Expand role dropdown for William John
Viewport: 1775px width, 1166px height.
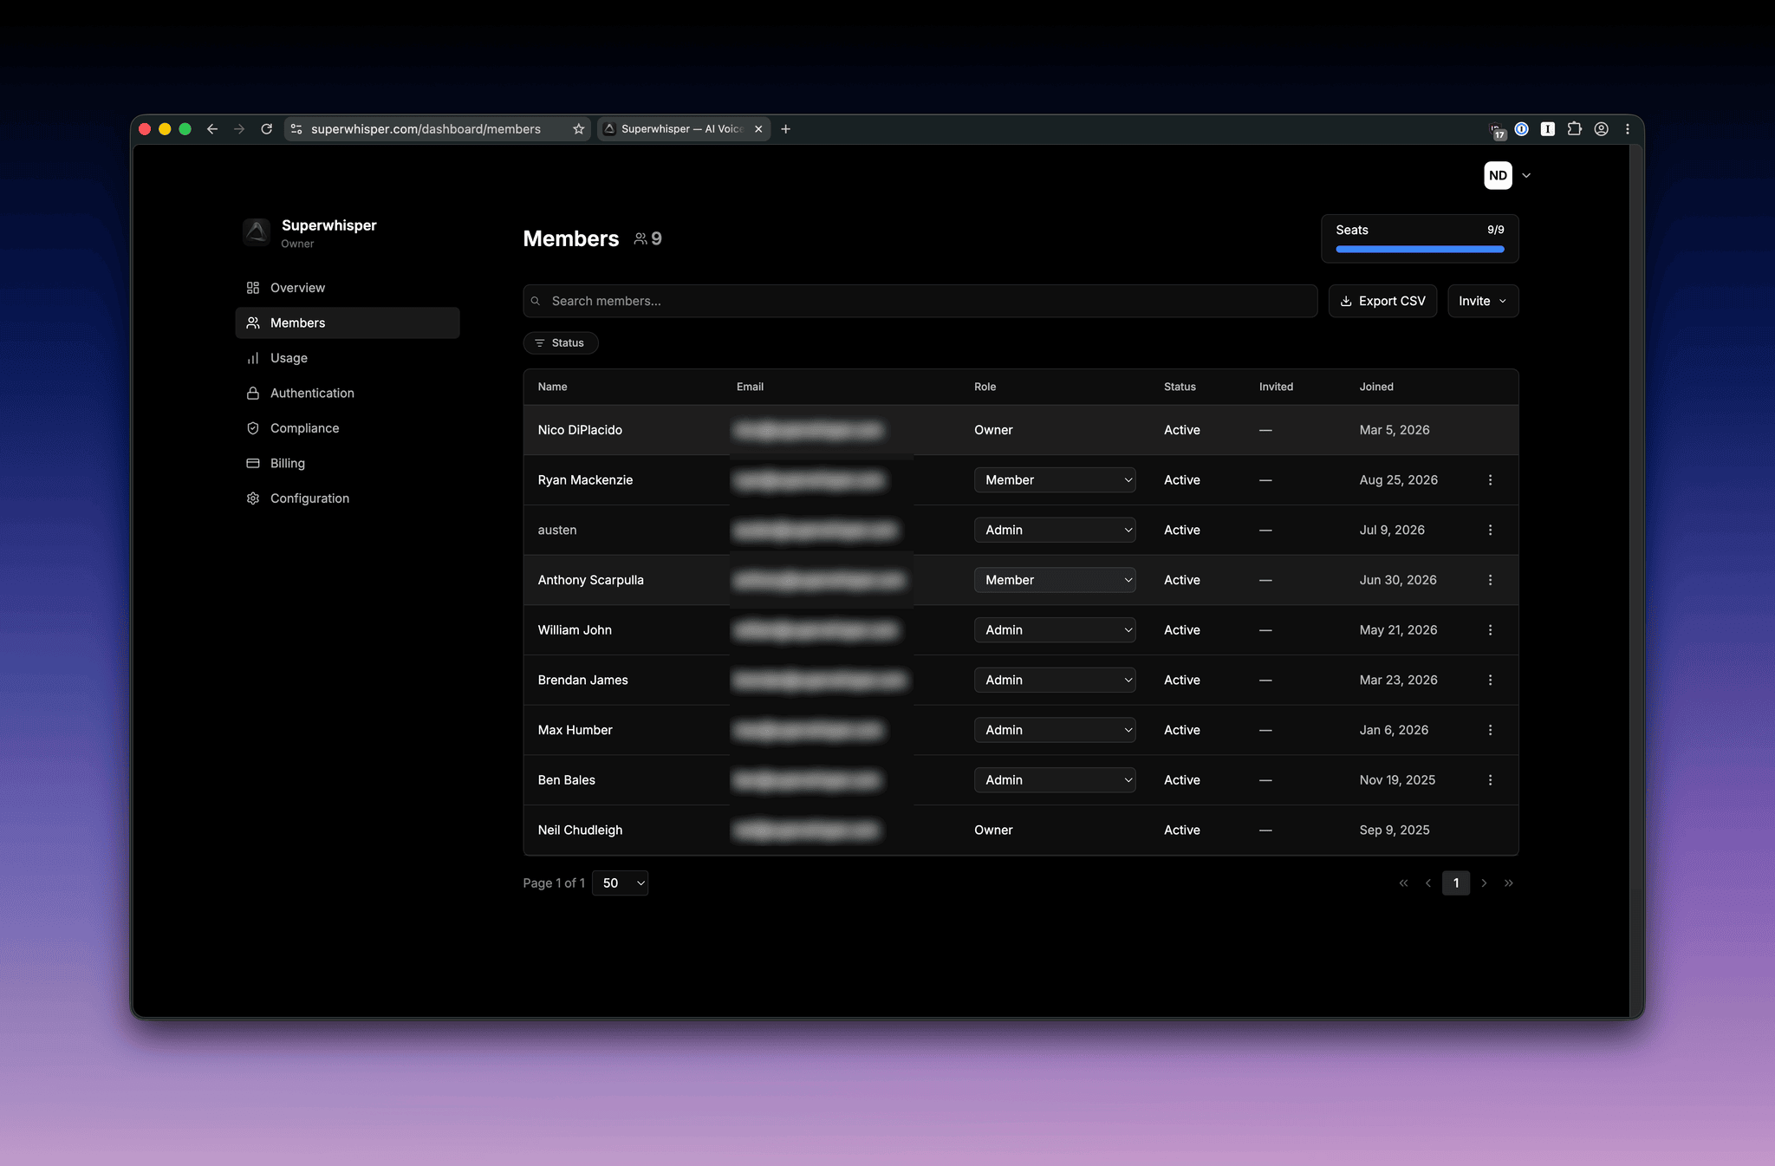(1055, 630)
